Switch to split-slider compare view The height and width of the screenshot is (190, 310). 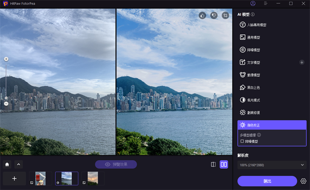click(213, 164)
